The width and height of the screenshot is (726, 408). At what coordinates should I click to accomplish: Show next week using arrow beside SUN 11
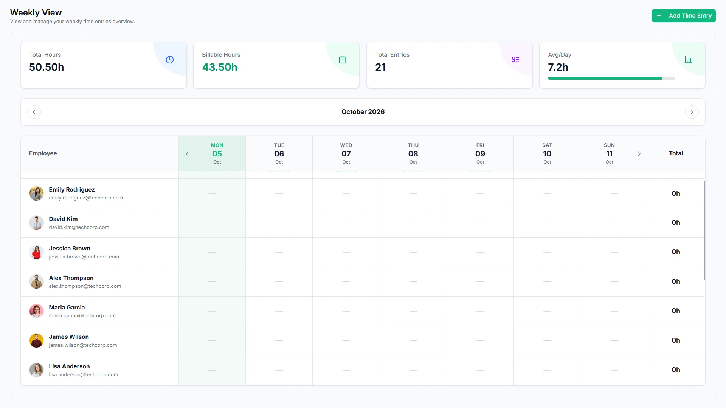[639, 154]
